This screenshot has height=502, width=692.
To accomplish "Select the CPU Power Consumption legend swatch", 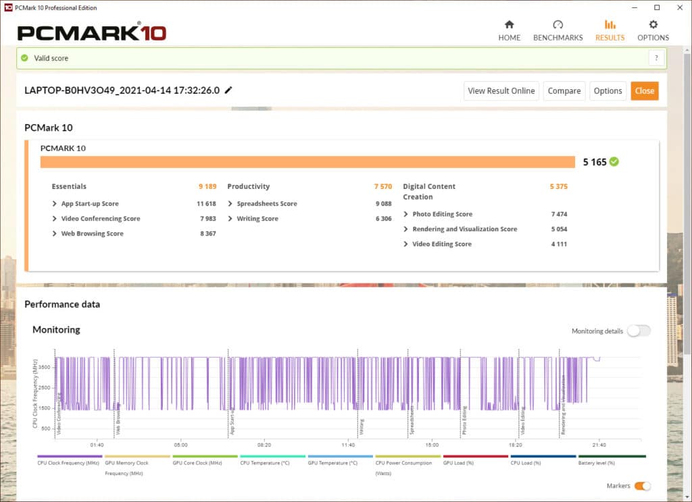I will pyautogui.click(x=408, y=456).
